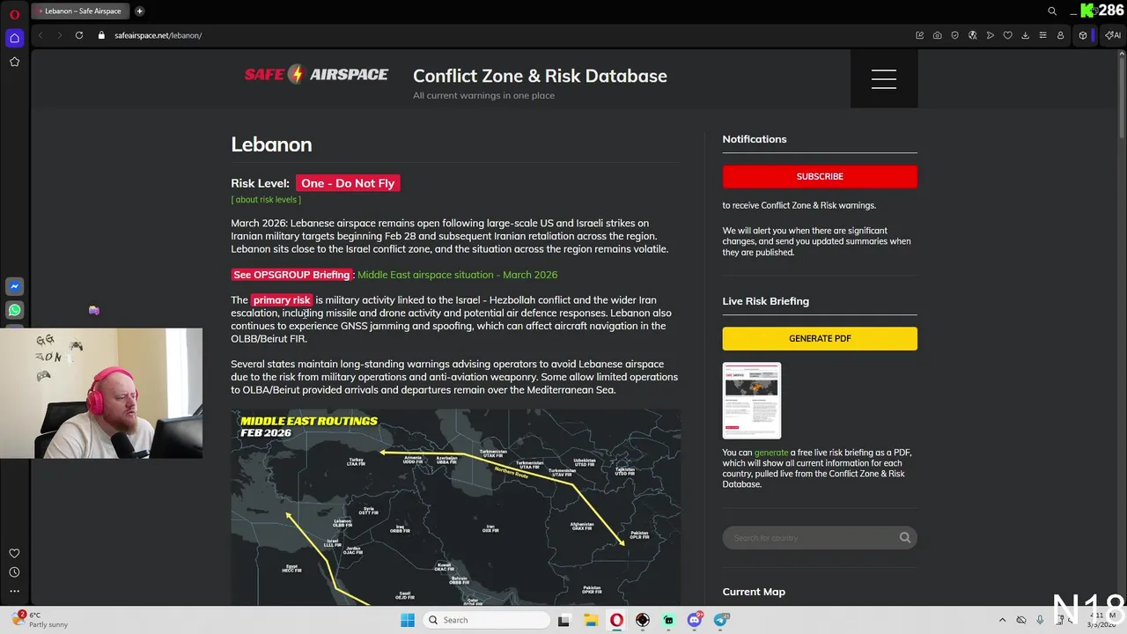
Task: Click the Middle East Routings map image
Action: (455, 507)
